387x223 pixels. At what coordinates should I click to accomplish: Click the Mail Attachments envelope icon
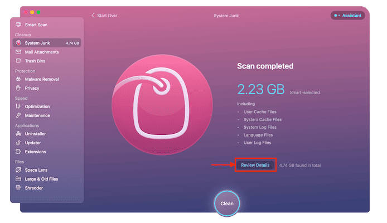tap(18, 52)
